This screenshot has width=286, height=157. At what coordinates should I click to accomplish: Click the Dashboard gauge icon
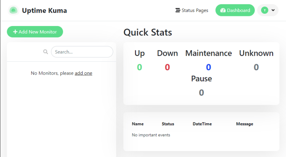coord(223,10)
